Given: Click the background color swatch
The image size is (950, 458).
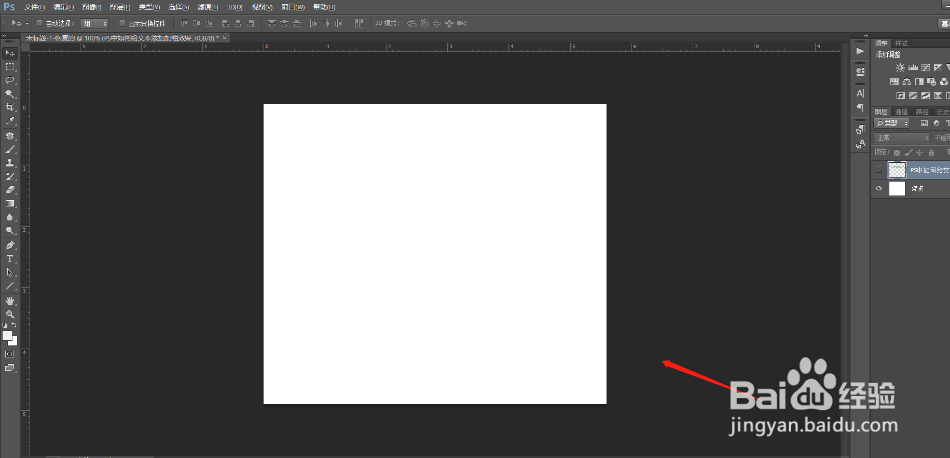Looking at the screenshot, I should [x=15, y=342].
